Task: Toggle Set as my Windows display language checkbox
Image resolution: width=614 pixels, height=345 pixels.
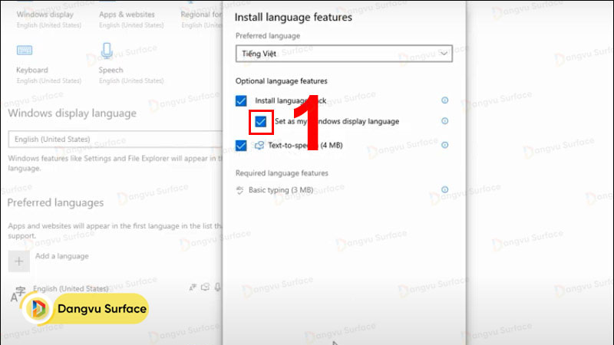Action: point(262,121)
